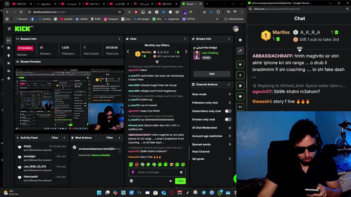Click YasserLemfeddel in Mod Actions
Viewport: 351px width, 197px height.
(x=100, y=155)
